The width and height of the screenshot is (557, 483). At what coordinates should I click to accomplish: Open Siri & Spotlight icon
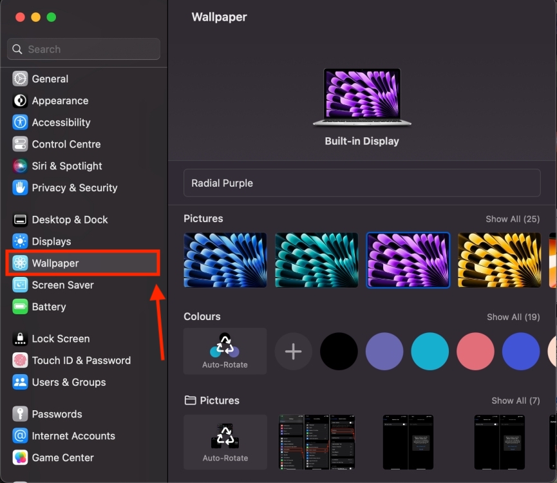20,166
